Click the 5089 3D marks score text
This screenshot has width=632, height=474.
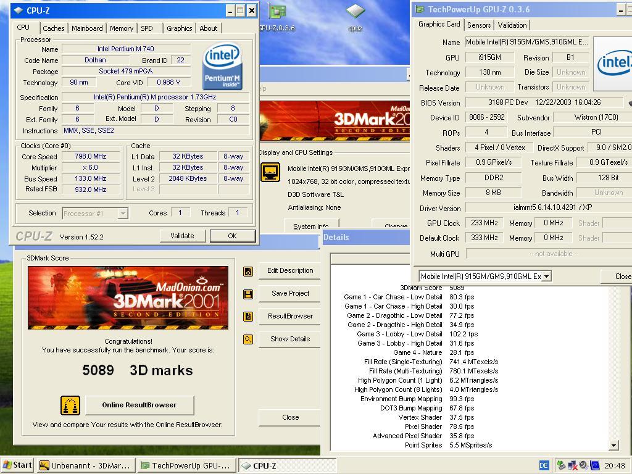(x=138, y=370)
